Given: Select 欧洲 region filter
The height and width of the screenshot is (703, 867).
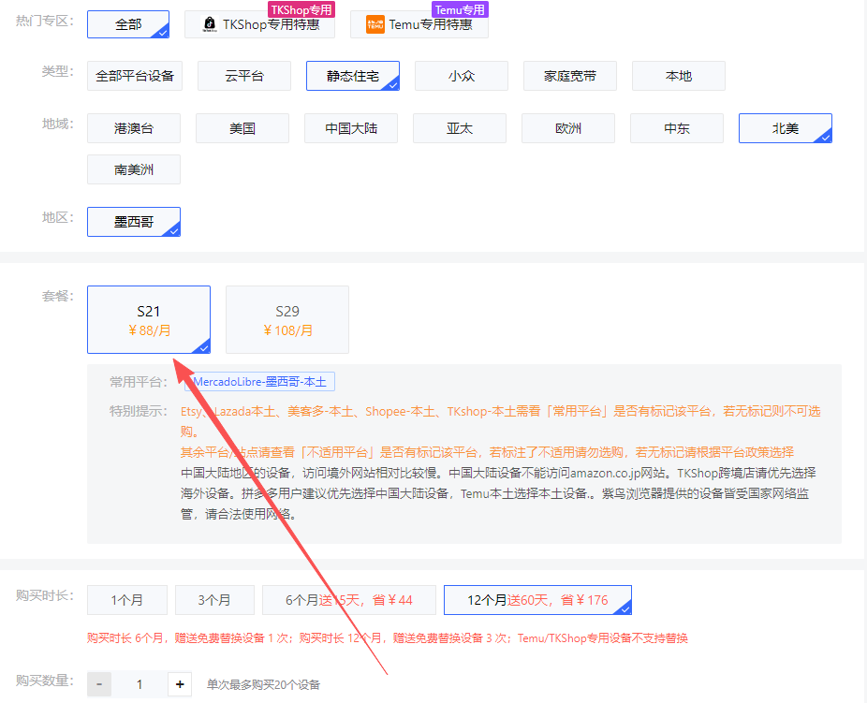Looking at the screenshot, I should tap(568, 129).
